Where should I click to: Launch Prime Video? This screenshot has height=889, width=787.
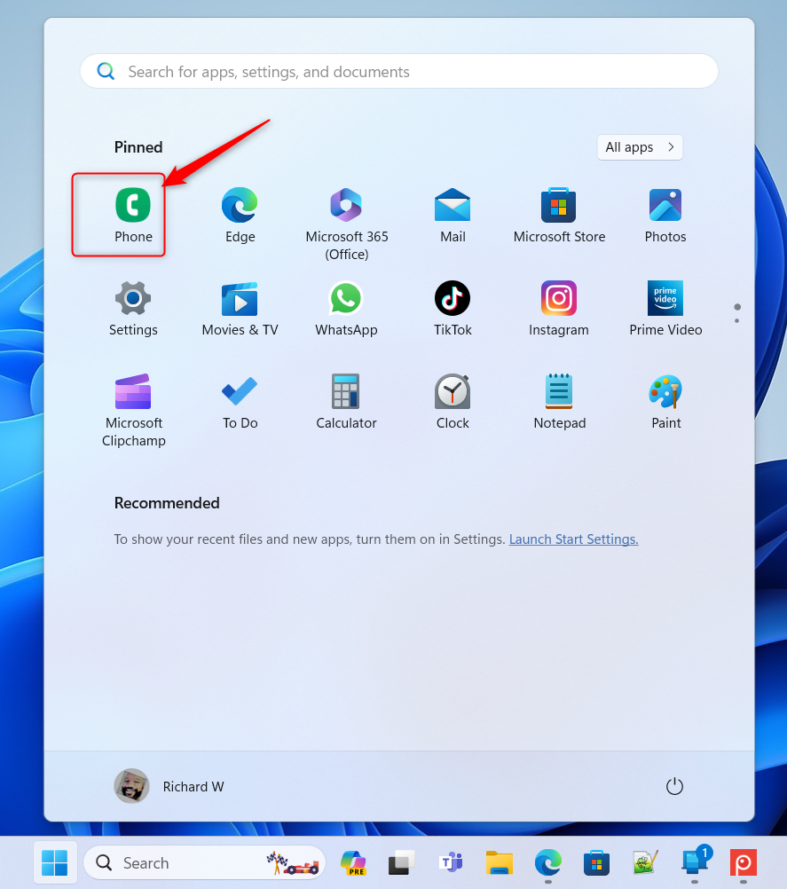pyautogui.click(x=665, y=309)
